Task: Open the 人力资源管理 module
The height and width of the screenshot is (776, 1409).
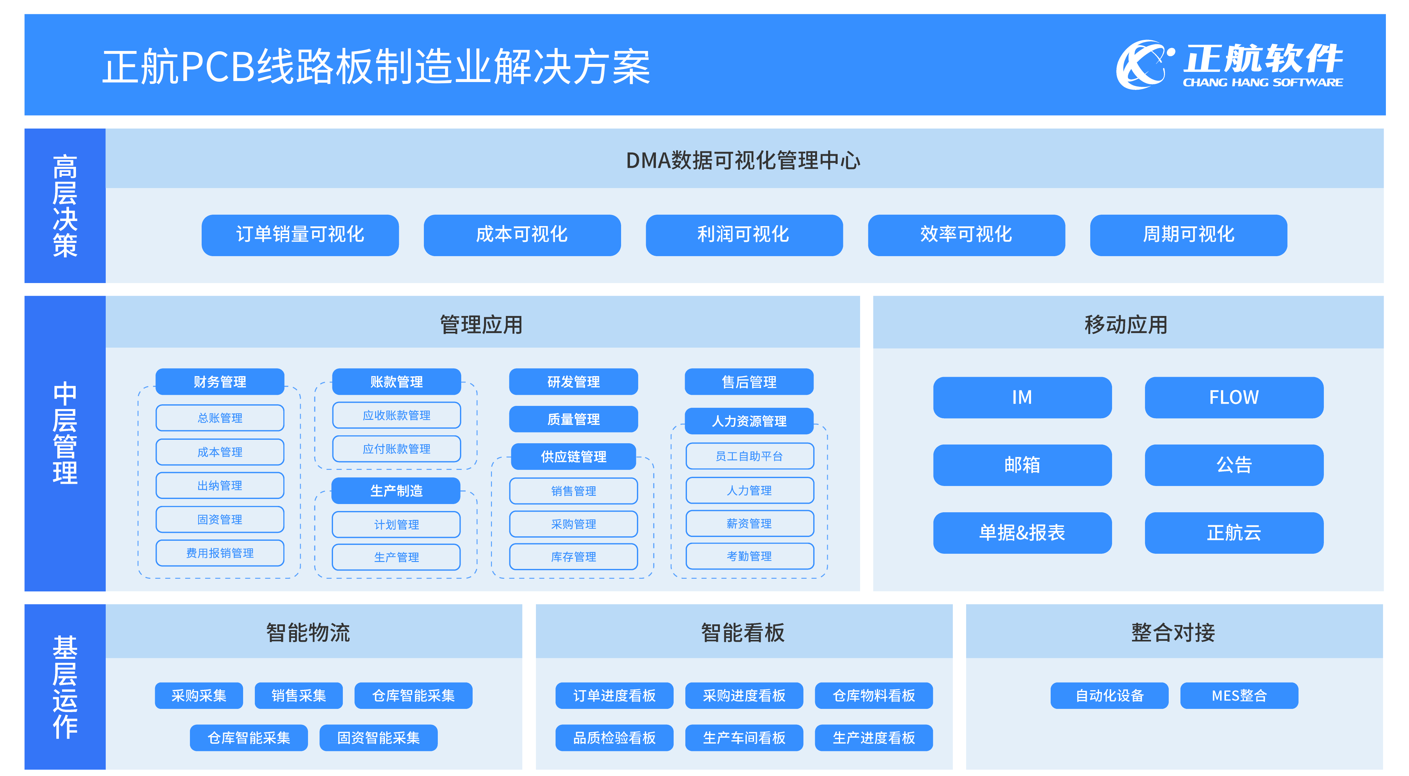Action: [749, 421]
